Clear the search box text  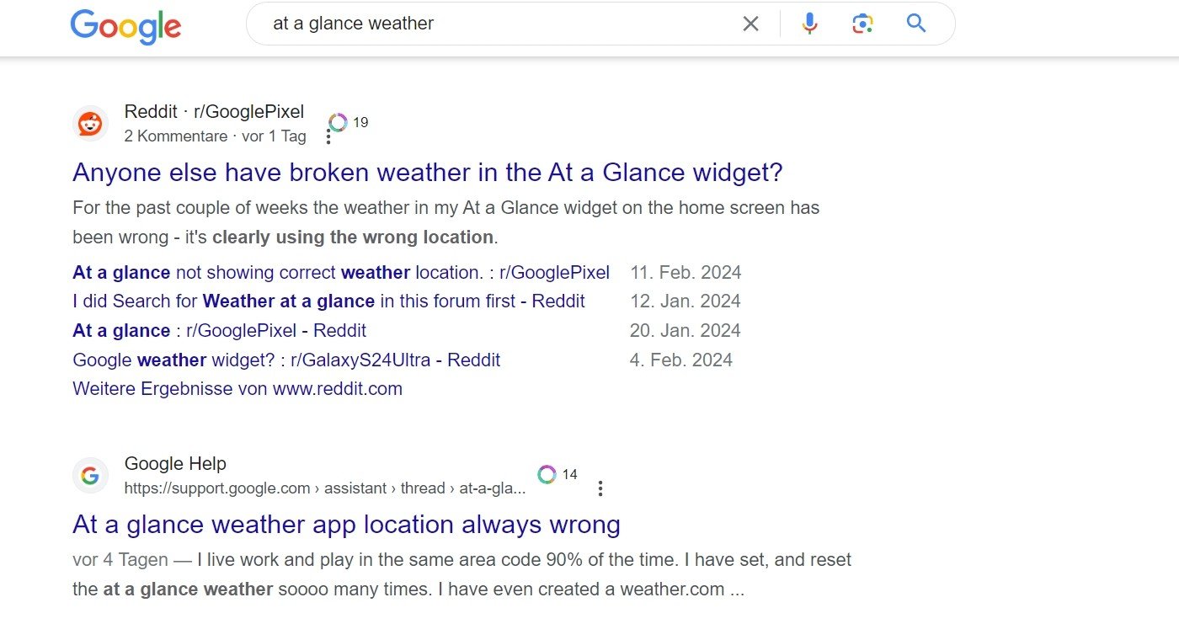750,24
